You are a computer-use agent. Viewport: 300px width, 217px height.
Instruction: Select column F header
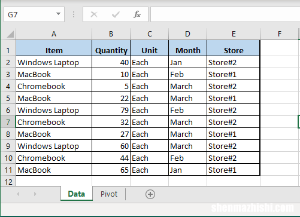(280, 34)
